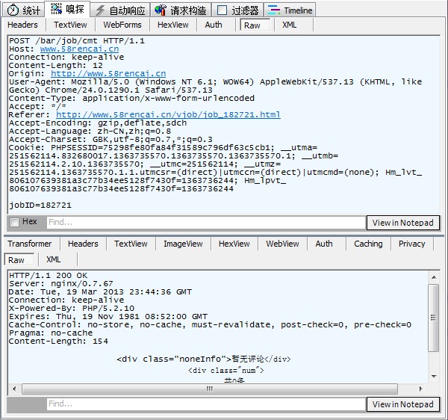Click the lightning bolt auto-responder icon
Image resolution: width=448 pixels, height=420 pixels.
pos(100,10)
